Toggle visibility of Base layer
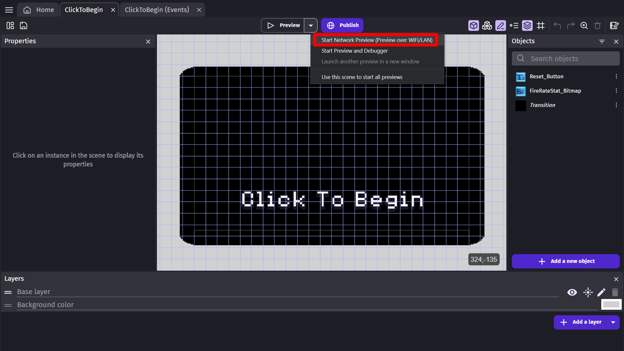 pos(572,292)
